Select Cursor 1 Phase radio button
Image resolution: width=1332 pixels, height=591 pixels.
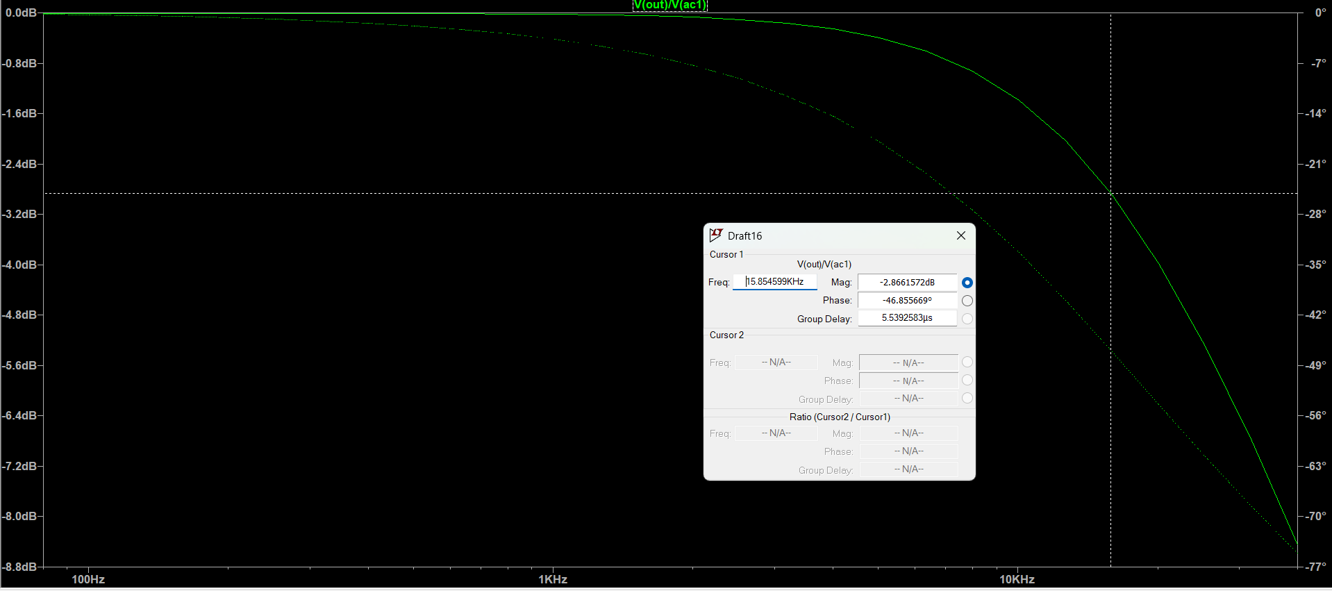click(x=967, y=301)
